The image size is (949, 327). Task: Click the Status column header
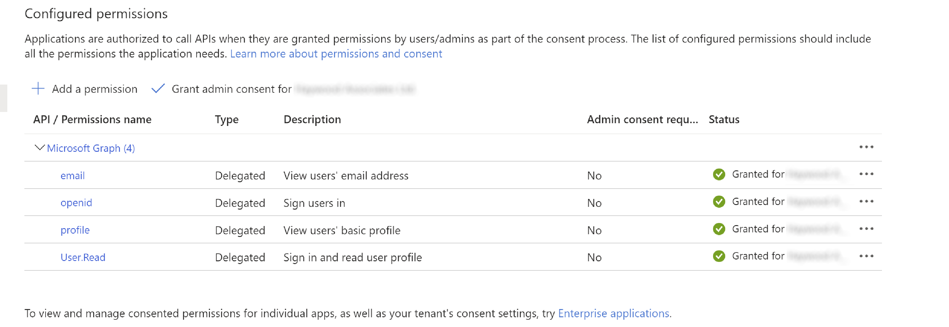723,120
